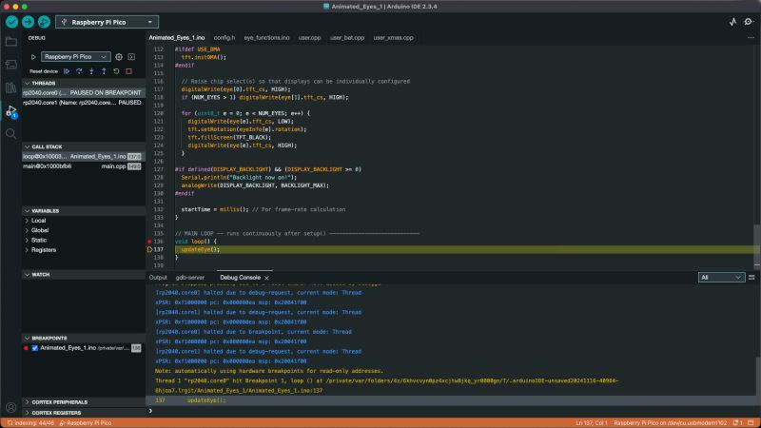Click the Raspberry Pi Pico debug status item

86,423
